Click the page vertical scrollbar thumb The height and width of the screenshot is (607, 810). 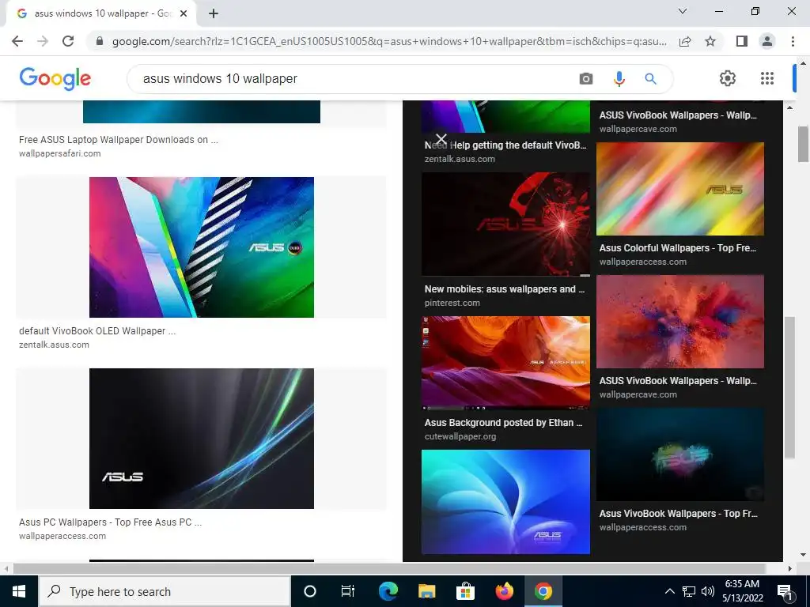pos(804,144)
